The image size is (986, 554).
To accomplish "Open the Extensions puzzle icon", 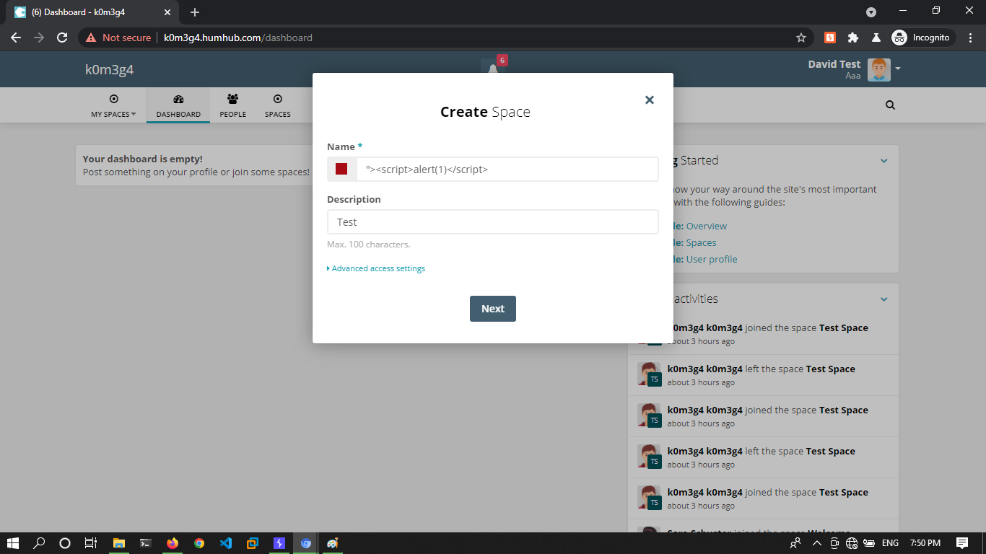I will coord(852,38).
